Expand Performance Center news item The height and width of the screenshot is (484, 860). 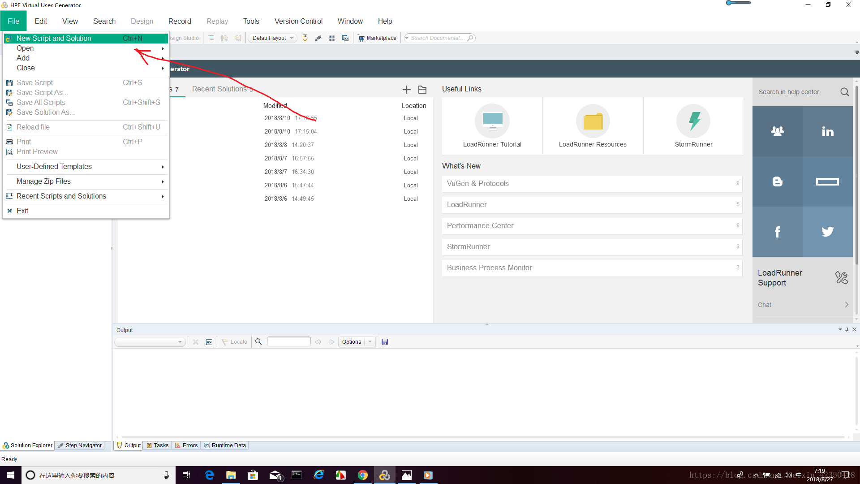[592, 226]
